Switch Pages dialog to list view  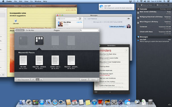pos(41,80)
